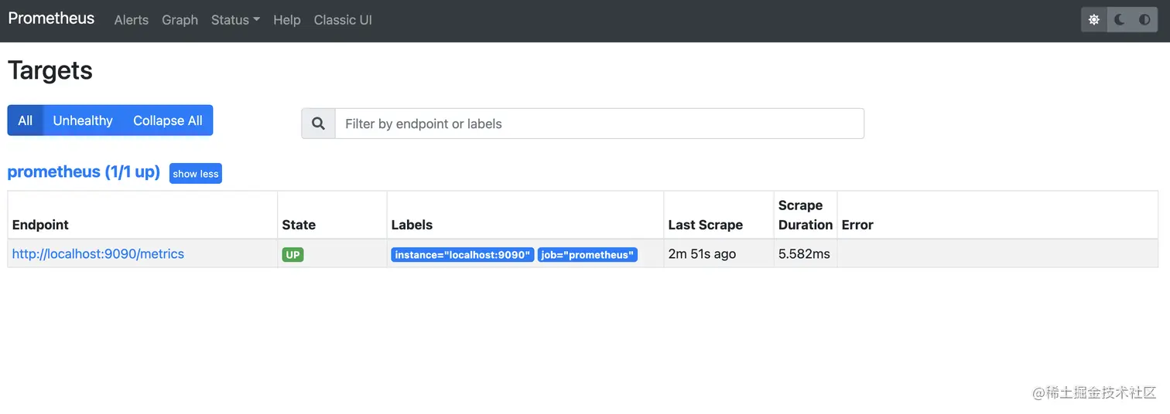Focus the Filter by endpoint or labels field
1170x414 pixels.
[600, 124]
